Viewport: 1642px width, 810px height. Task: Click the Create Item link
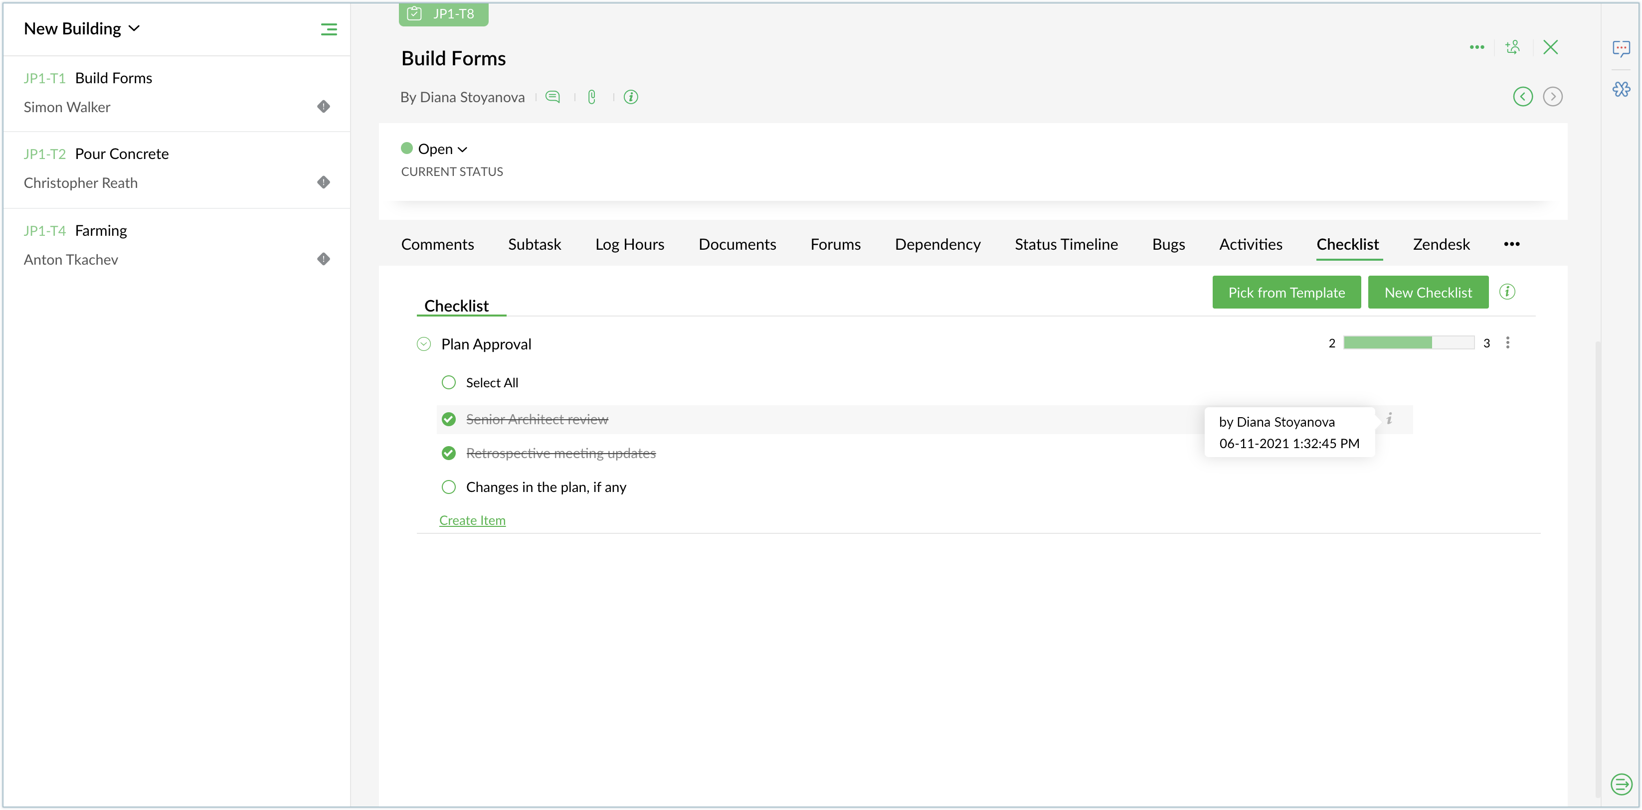[472, 520]
